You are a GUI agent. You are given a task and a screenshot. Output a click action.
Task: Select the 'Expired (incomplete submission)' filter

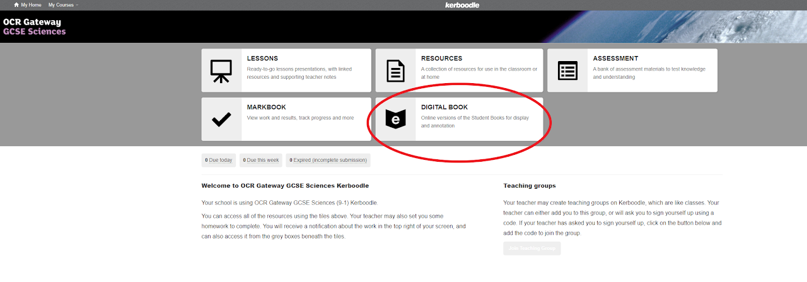pos(328,160)
